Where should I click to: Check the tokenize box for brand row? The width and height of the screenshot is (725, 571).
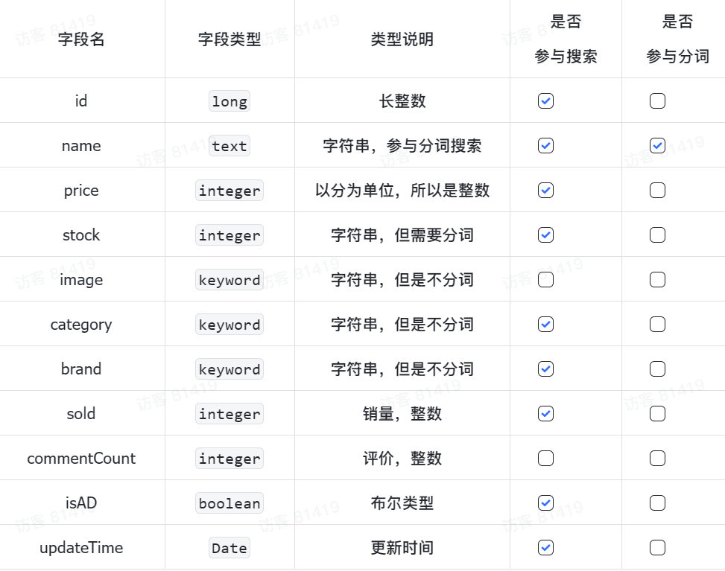tap(657, 369)
